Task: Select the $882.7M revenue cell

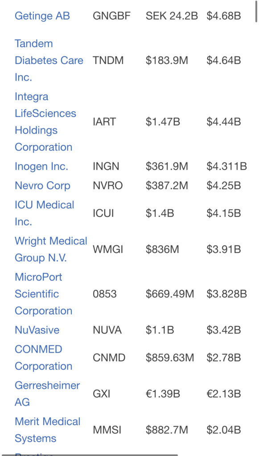Action: pyautogui.click(x=167, y=430)
